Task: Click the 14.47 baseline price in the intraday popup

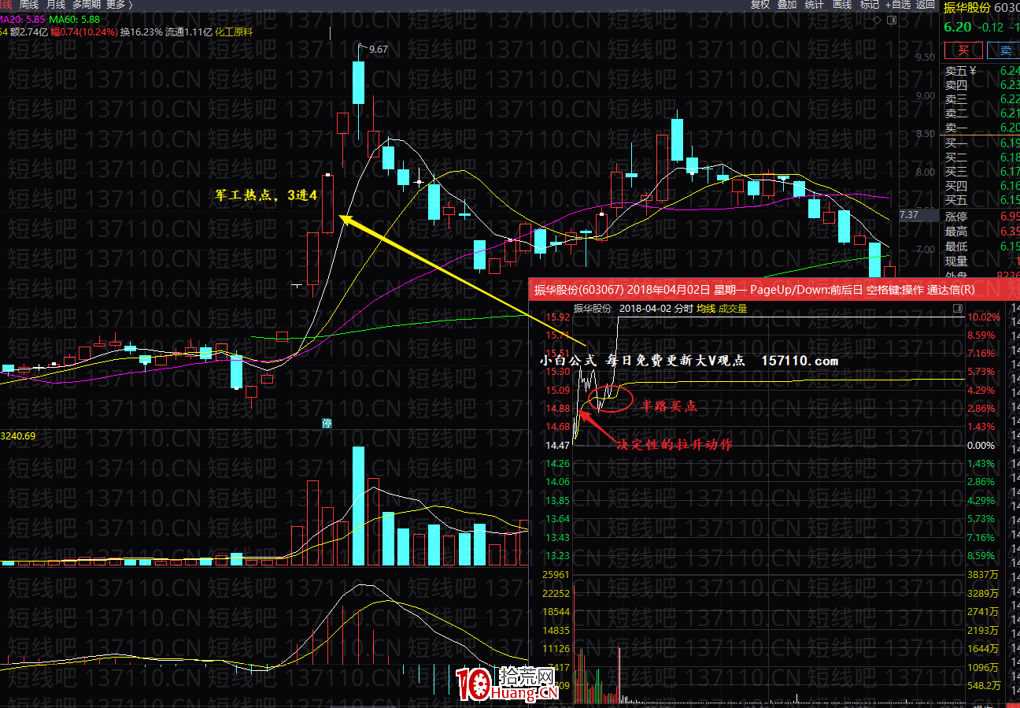Action: click(557, 446)
